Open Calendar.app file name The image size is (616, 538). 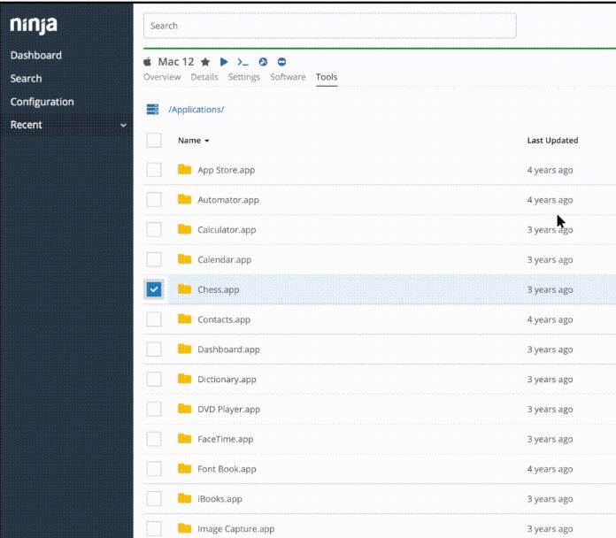click(224, 259)
